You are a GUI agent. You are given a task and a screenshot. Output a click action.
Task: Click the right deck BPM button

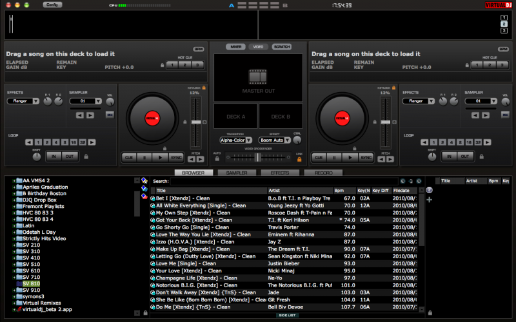(503, 49)
